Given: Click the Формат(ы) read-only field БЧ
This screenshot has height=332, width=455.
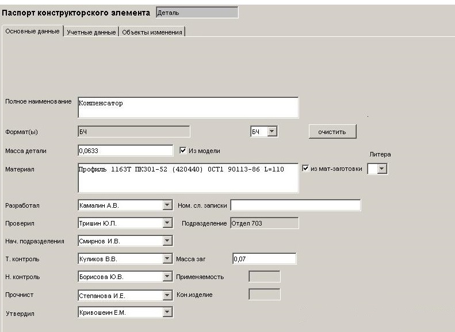Looking at the screenshot, I should pos(134,131).
